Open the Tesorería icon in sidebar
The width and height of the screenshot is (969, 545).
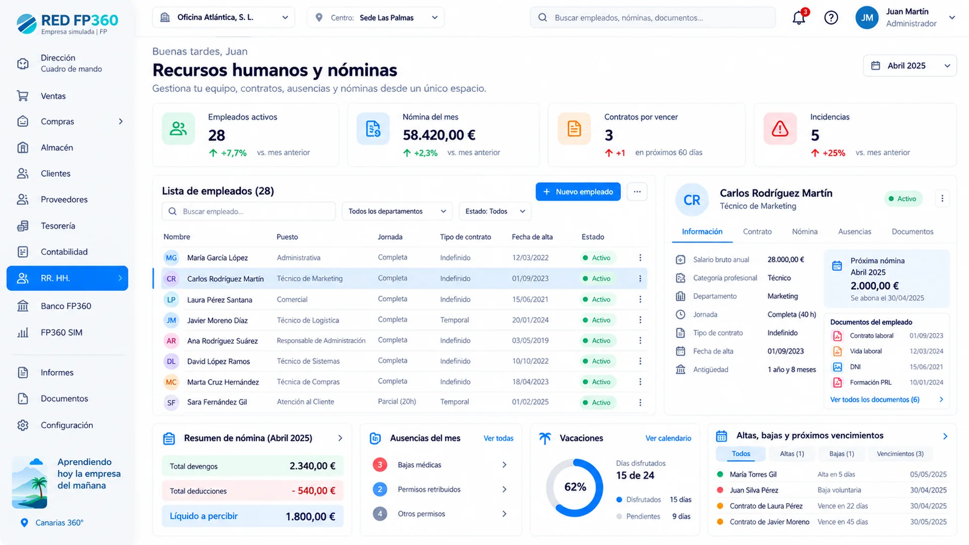[x=23, y=226]
